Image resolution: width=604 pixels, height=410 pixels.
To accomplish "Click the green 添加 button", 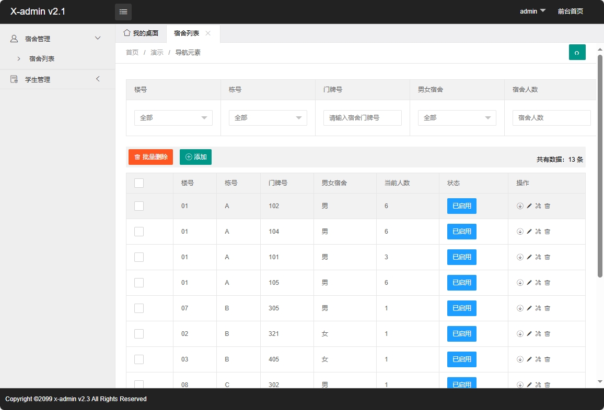I will (x=195, y=156).
